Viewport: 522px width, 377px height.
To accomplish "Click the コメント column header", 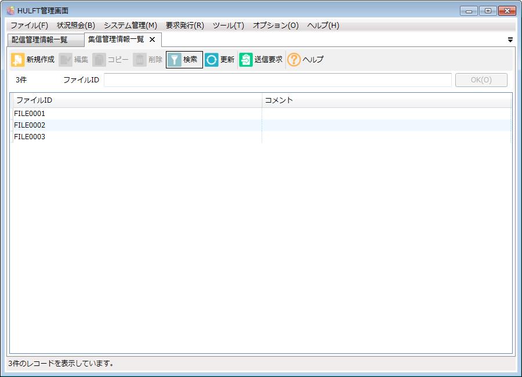I will click(x=386, y=100).
